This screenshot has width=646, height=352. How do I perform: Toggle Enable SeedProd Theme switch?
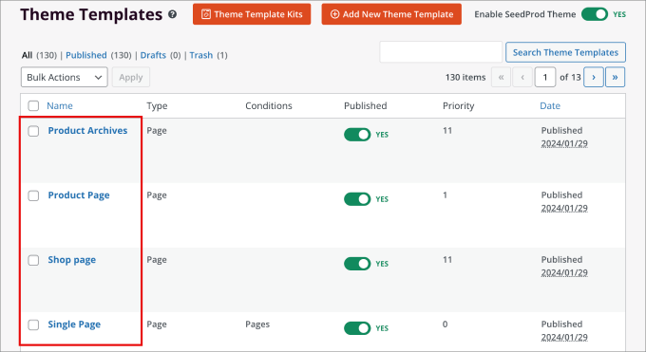595,14
